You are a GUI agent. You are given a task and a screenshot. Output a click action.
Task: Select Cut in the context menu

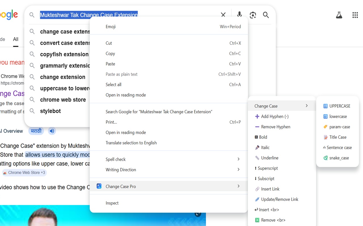(169, 43)
